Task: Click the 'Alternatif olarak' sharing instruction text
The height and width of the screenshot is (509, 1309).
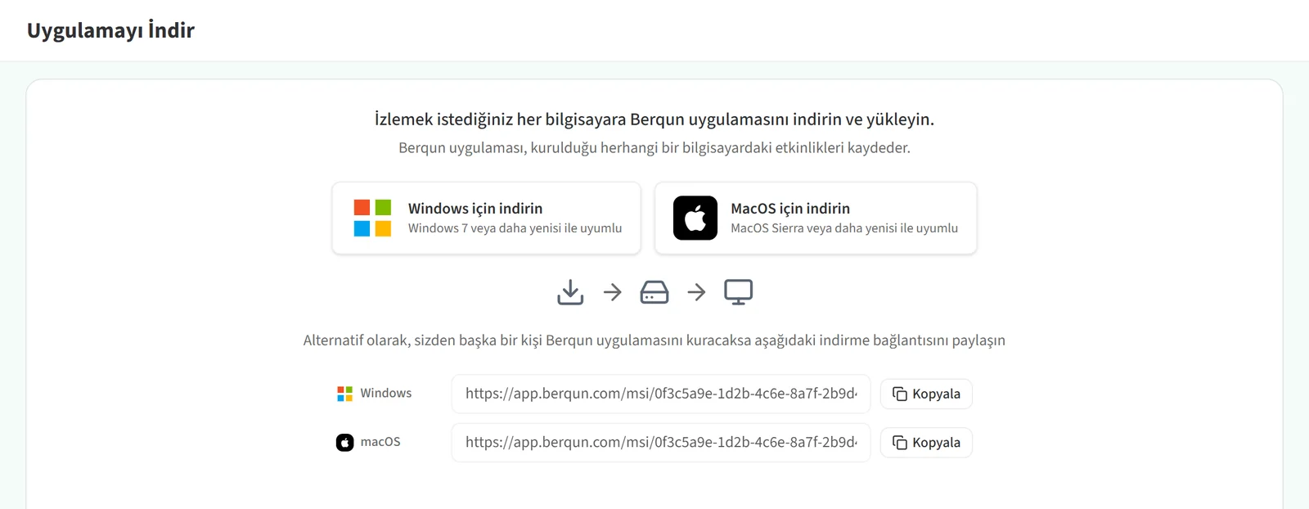Action: (x=654, y=340)
